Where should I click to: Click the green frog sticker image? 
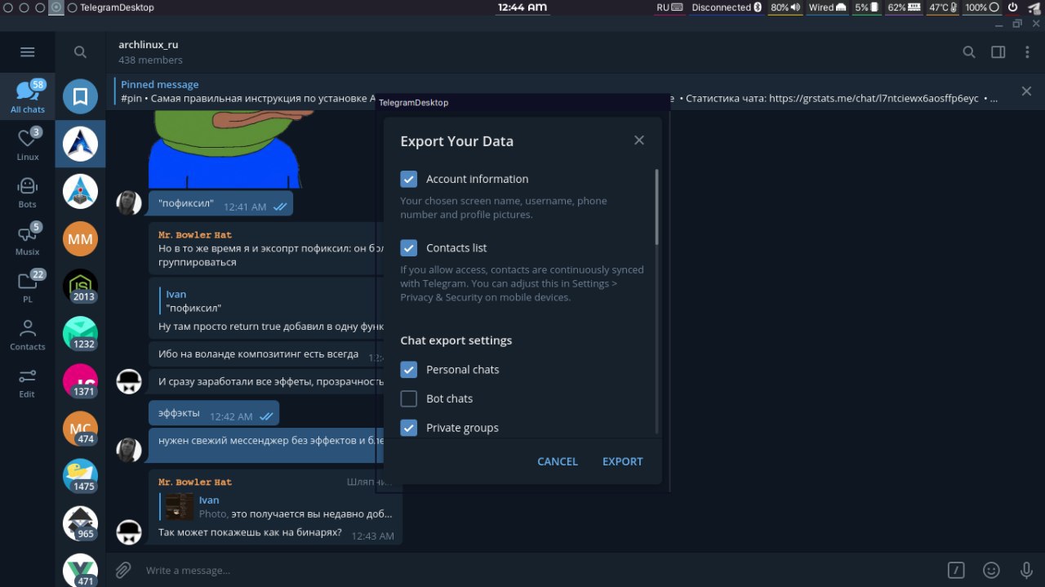[x=225, y=149]
